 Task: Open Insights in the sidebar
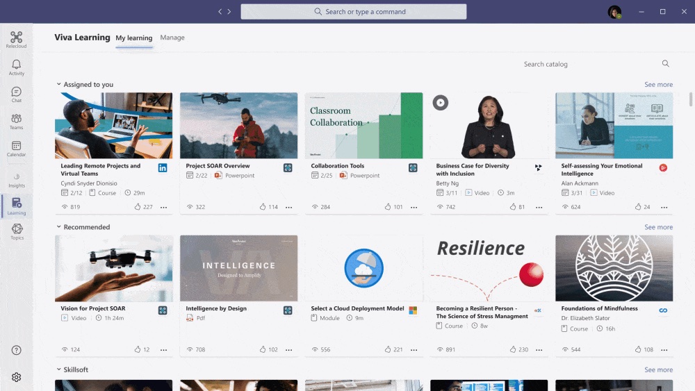(x=17, y=181)
